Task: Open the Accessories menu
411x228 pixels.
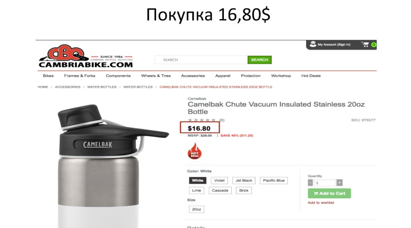Action: coord(193,76)
